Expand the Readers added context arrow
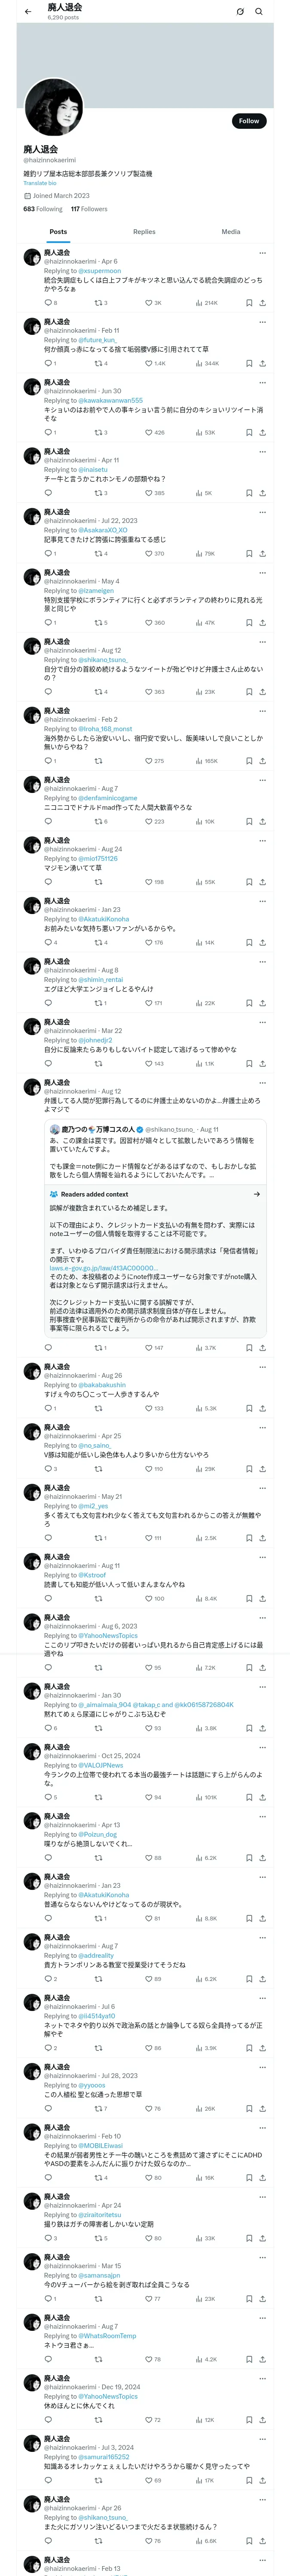Image resolution: width=290 pixels, height=2576 pixels. 257,1194
